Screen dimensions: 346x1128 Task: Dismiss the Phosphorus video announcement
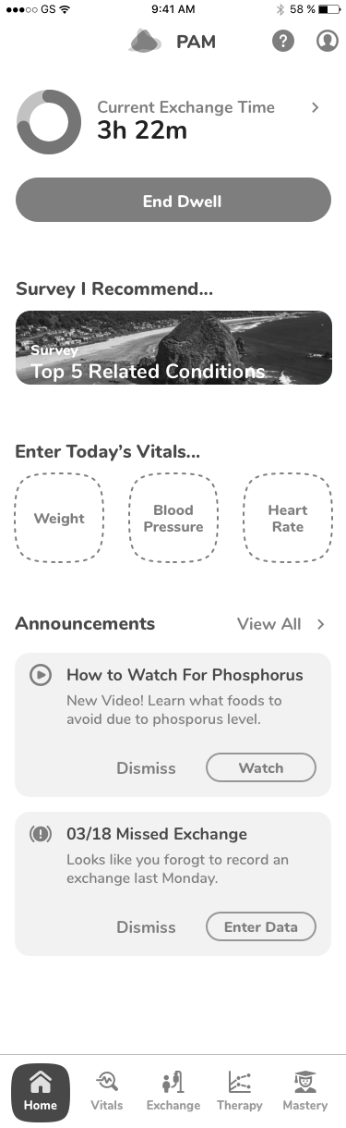click(x=146, y=767)
